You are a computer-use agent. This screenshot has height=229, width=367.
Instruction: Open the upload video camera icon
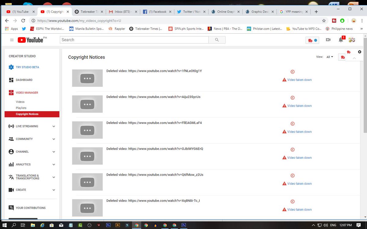click(328, 40)
